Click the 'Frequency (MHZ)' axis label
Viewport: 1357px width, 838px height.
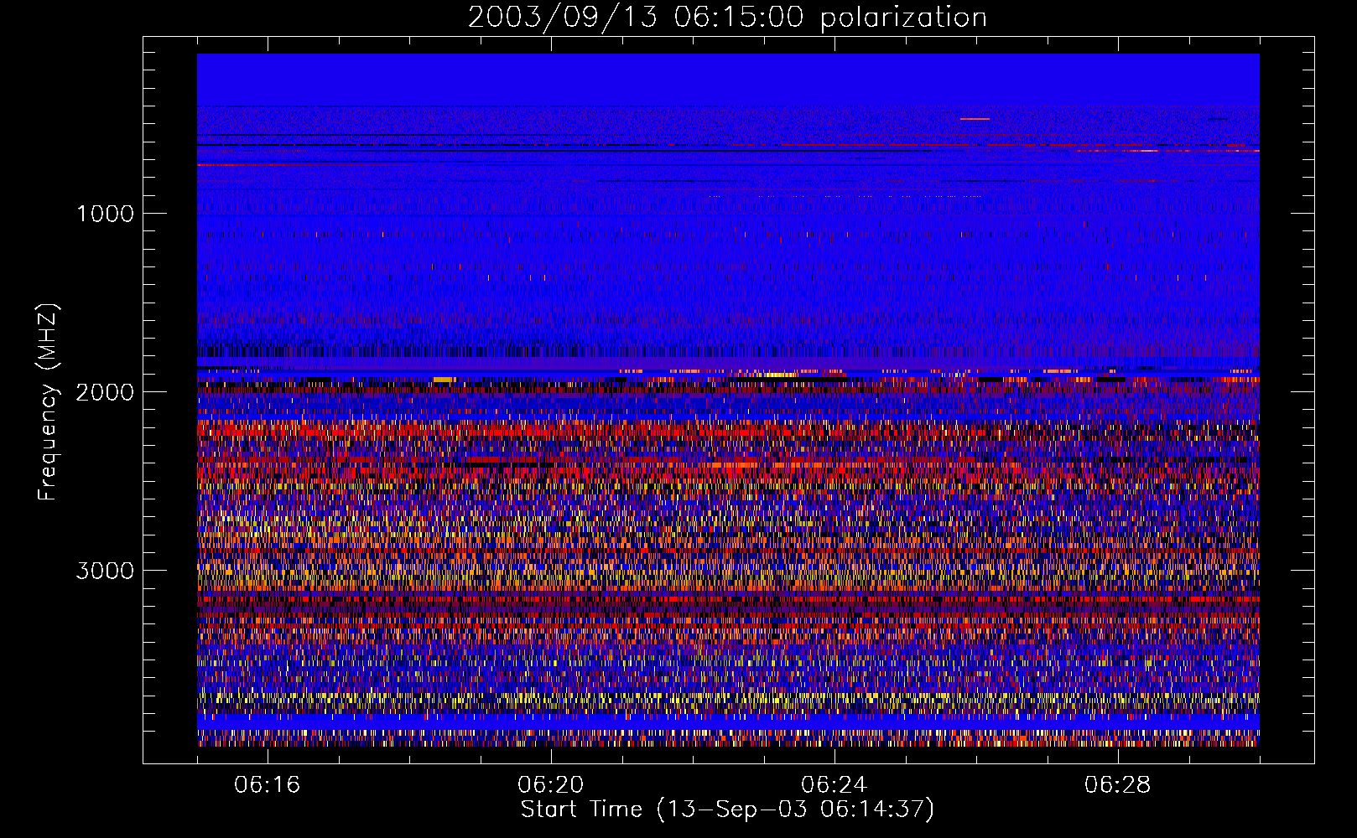click(48, 401)
